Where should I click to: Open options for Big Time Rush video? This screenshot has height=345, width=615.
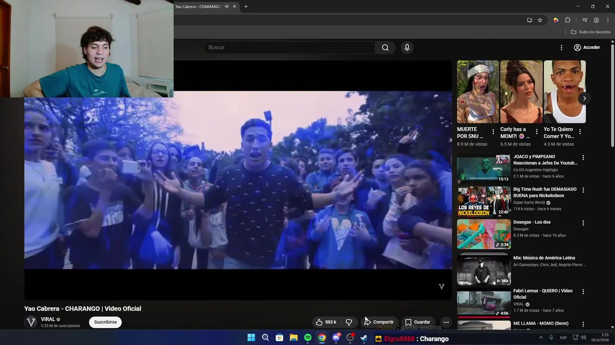(x=583, y=190)
